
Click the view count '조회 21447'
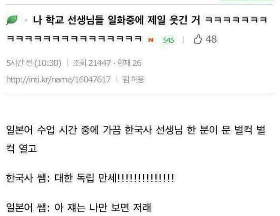click(92, 63)
